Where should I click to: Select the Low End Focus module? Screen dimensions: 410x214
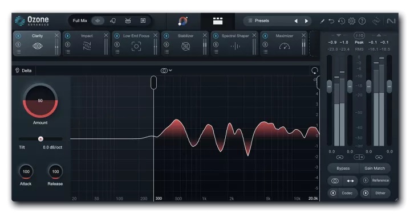point(136,43)
